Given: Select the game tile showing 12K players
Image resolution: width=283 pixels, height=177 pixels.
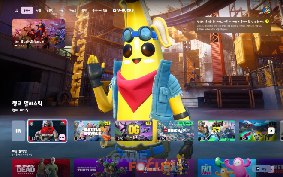Looking at the screenshot, I should 258,131.
